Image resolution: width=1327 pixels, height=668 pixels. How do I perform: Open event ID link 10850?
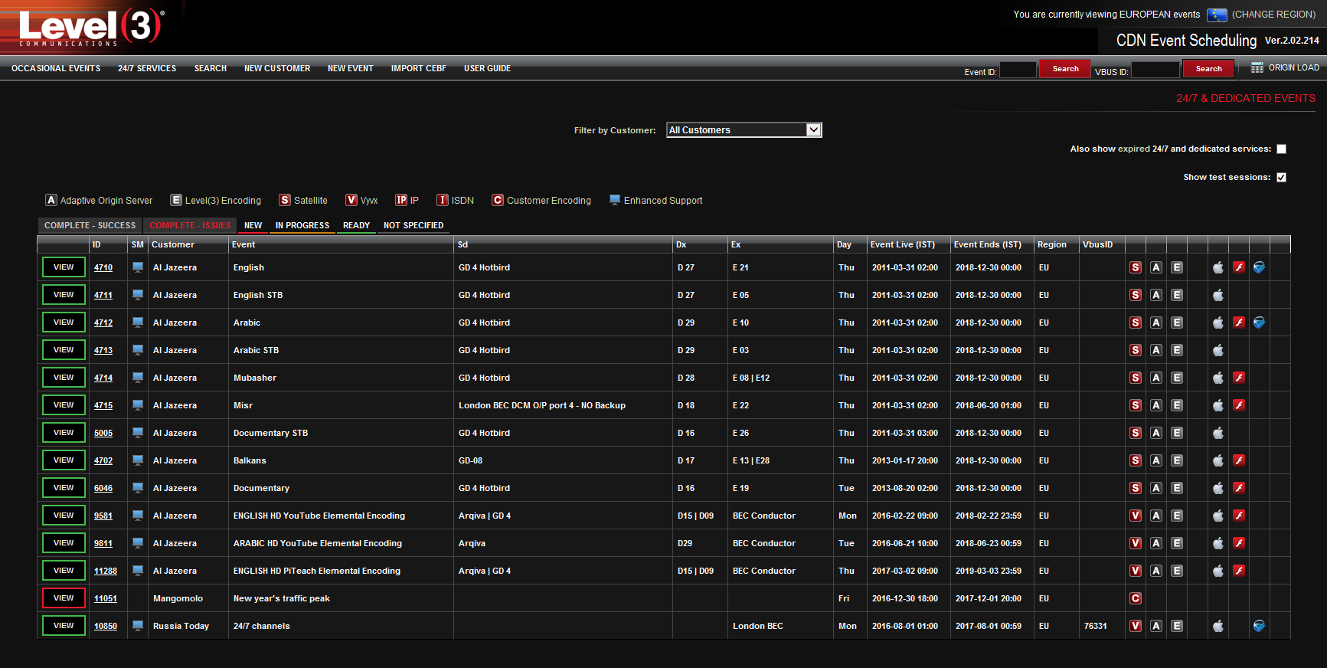pyautogui.click(x=106, y=626)
